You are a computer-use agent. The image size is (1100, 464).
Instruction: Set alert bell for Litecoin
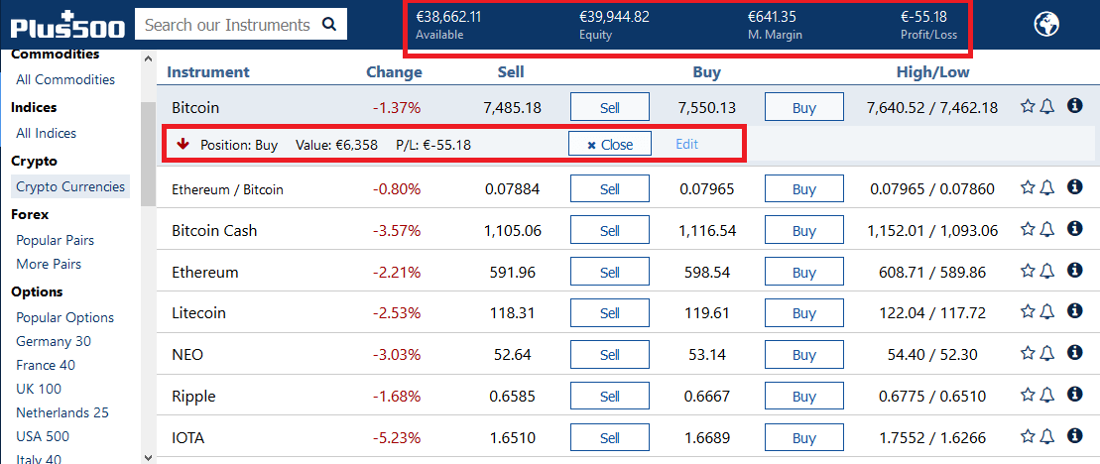coord(1046,312)
